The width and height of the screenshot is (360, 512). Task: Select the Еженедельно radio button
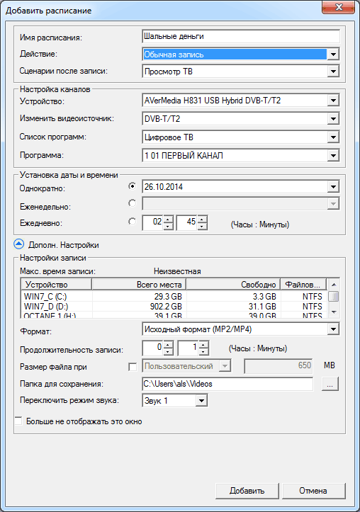click(132, 203)
